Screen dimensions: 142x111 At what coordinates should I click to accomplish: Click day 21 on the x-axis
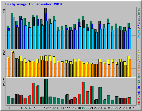[92, 108]
